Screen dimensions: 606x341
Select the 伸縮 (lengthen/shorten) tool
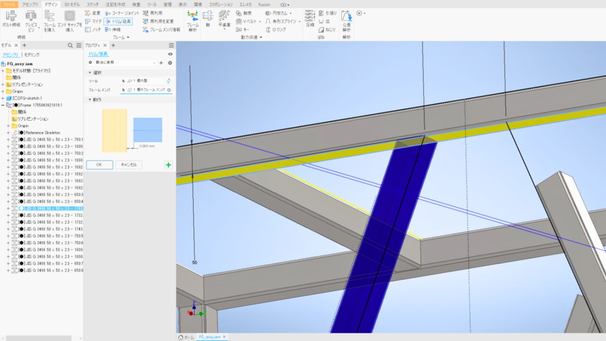click(113, 29)
